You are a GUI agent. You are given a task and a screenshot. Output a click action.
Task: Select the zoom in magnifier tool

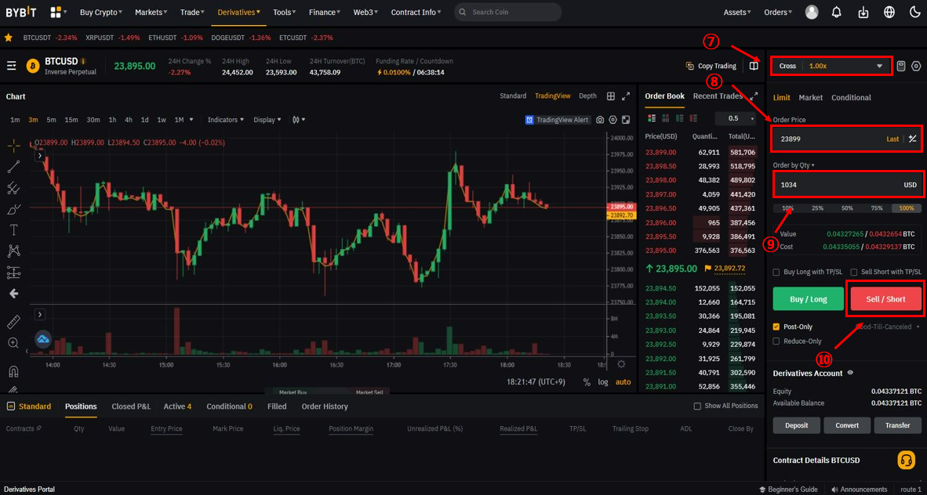[13, 342]
